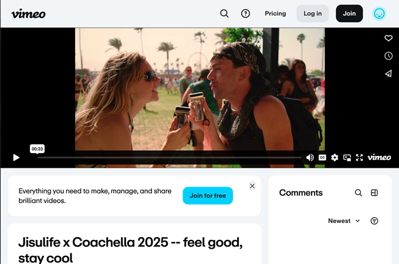Enter fullscreen mode
The width and height of the screenshot is (399, 264).
(359, 157)
